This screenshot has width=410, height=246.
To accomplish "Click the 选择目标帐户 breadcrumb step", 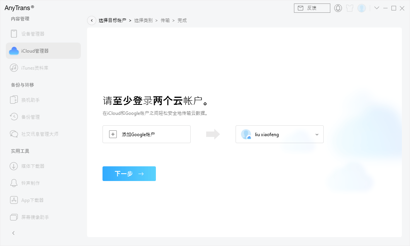I will click(113, 20).
